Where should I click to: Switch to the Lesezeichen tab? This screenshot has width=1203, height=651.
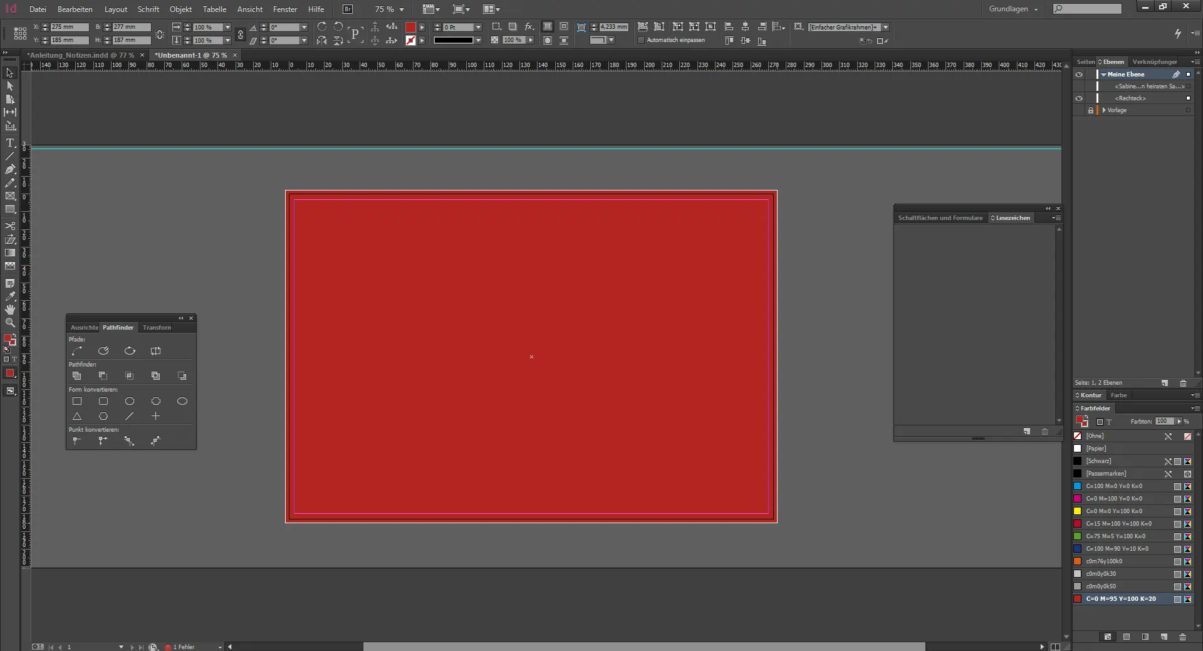(x=1013, y=218)
